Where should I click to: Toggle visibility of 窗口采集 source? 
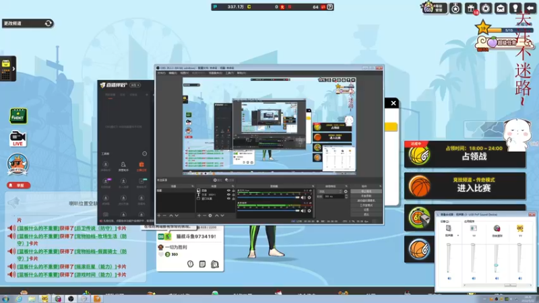pyautogui.click(x=228, y=199)
